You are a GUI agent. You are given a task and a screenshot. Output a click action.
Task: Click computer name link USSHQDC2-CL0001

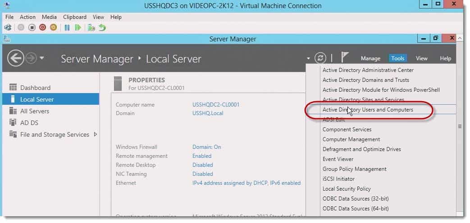[216, 105]
